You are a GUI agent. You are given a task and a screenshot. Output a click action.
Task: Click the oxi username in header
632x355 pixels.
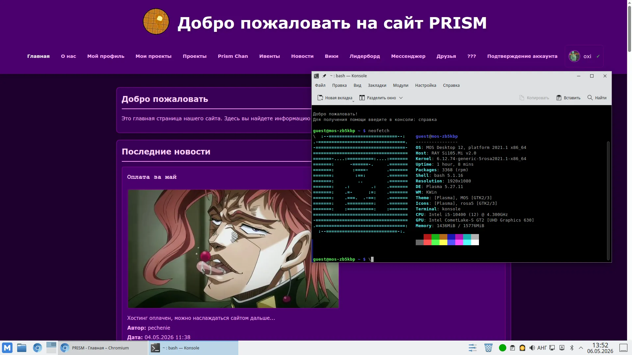pyautogui.click(x=587, y=56)
